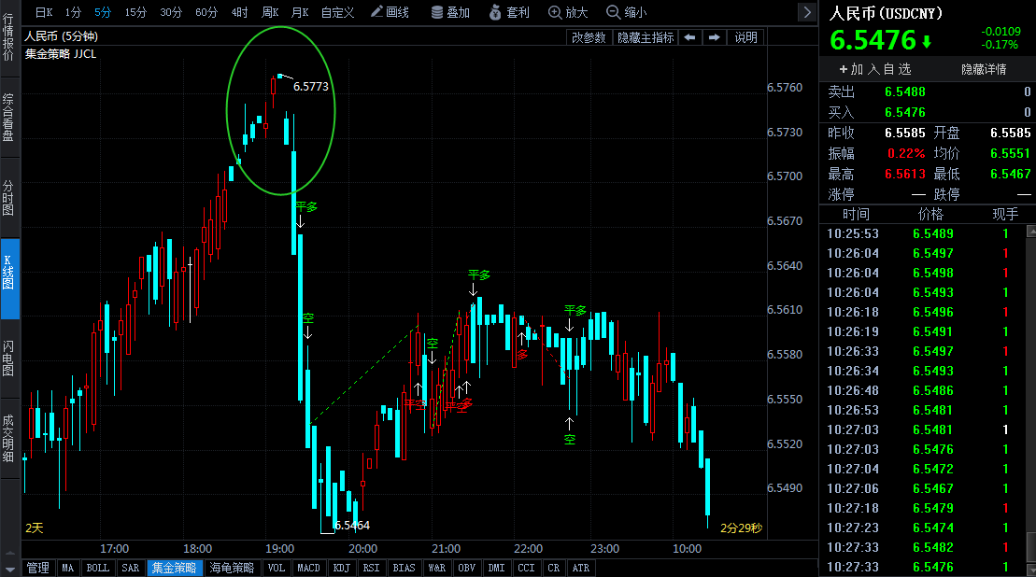Click the 6.5464 low price label
This screenshot has width=1036, height=577.
pyautogui.click(x=351, y=526)
